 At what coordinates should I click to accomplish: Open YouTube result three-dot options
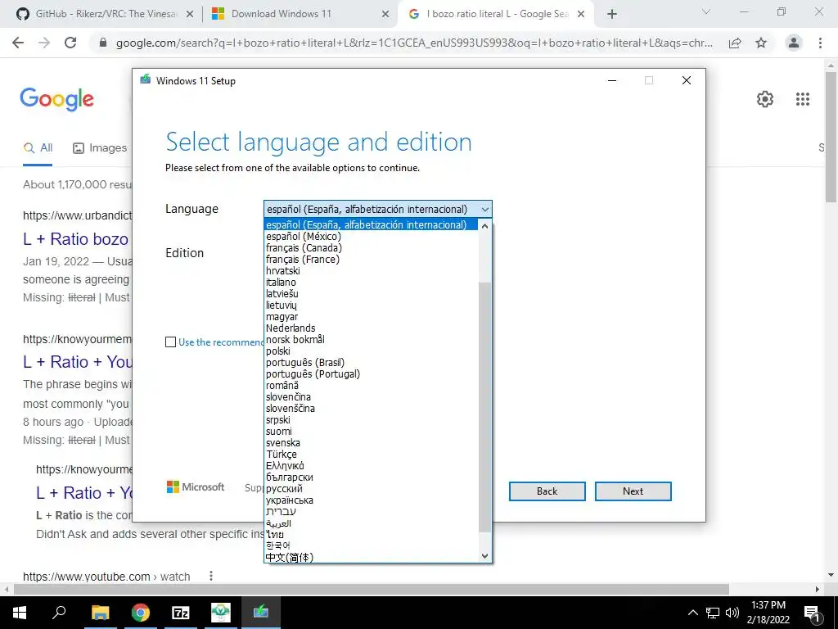pyautogui.click(x=211, y=576)
